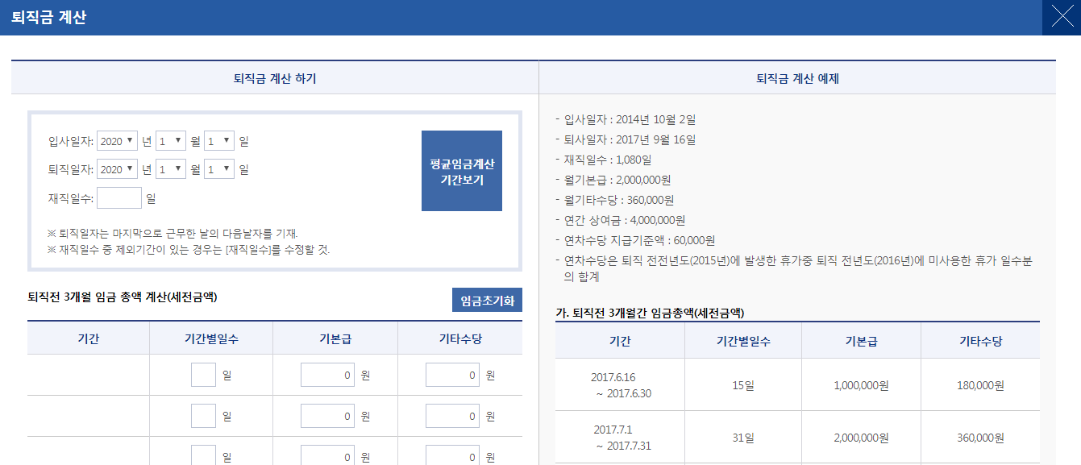Viewport: 1081px width, 465px height.
Task: Expand the 퇴직일자 month dropdown
Action: click(x=170, y=169)
